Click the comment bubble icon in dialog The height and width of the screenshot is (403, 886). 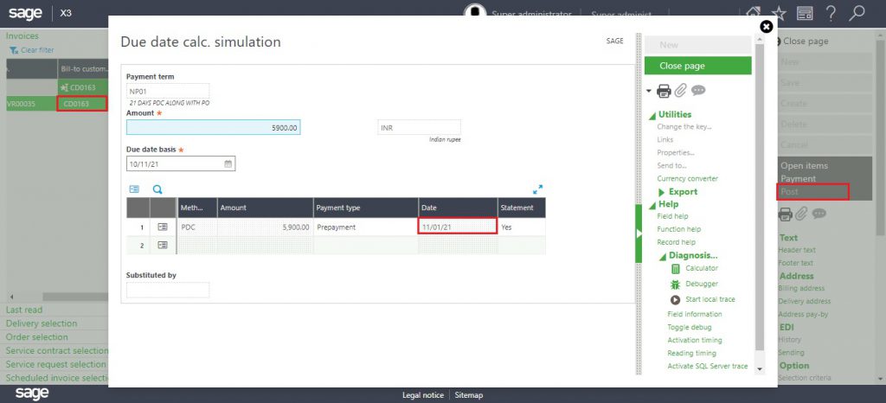click(x=698, y=91)
